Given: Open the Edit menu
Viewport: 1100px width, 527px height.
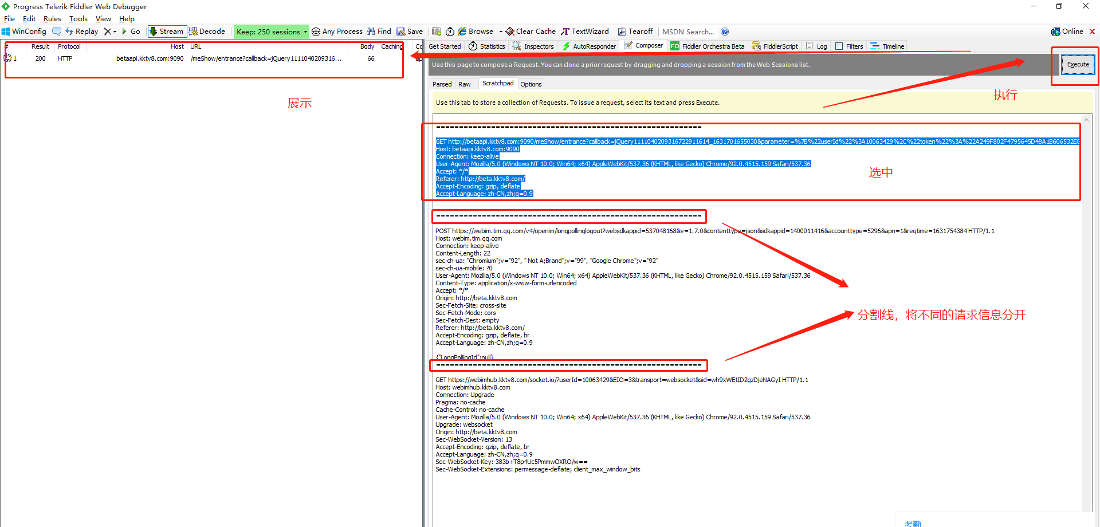Looking at the screenshot, I should point(29,19).
